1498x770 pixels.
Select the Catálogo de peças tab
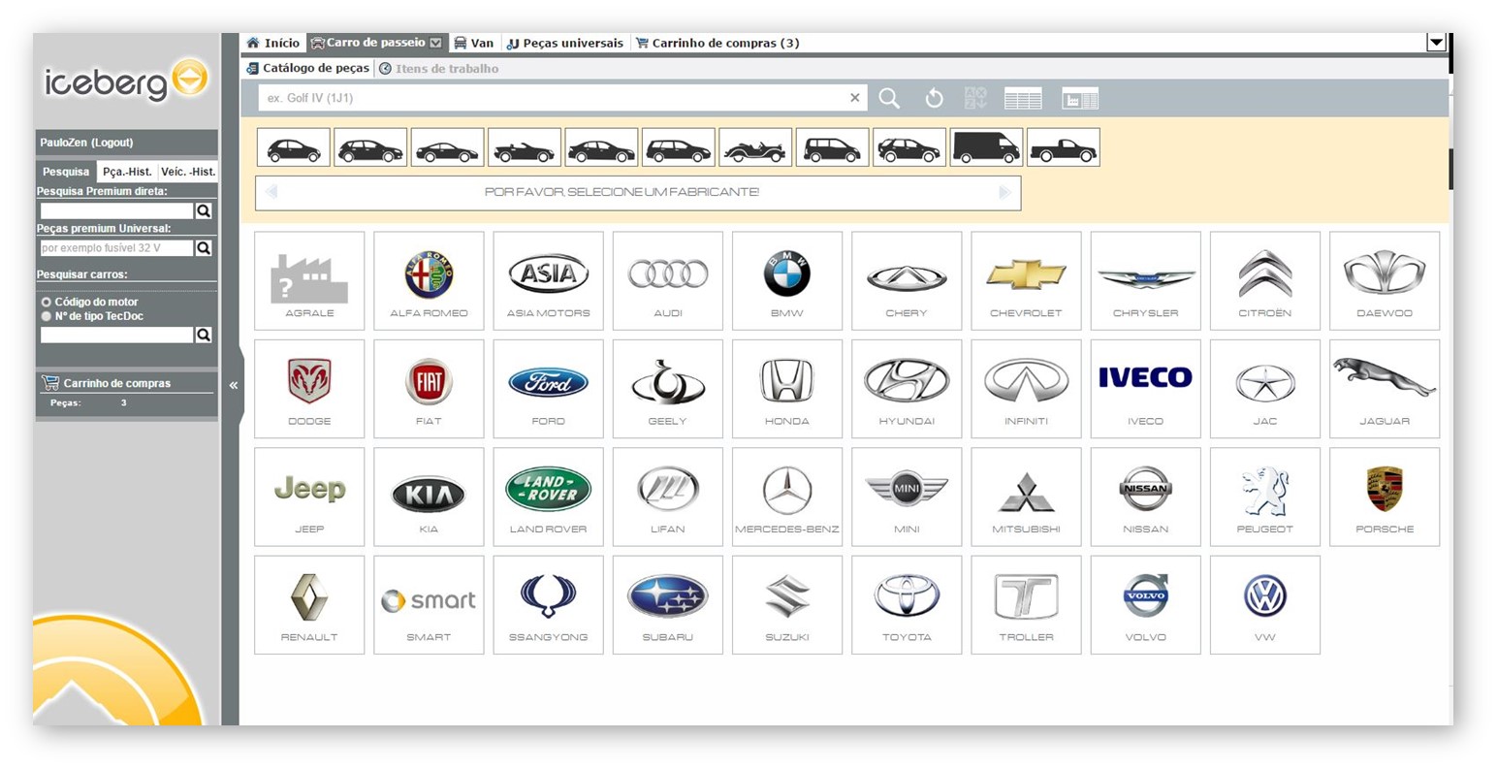coord(307,69)
